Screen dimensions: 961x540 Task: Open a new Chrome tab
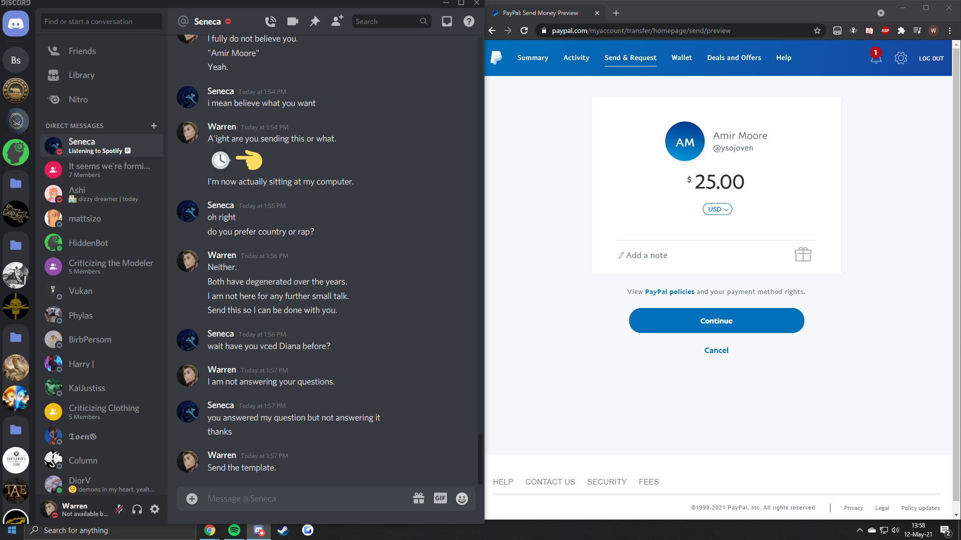coord(616,13)
